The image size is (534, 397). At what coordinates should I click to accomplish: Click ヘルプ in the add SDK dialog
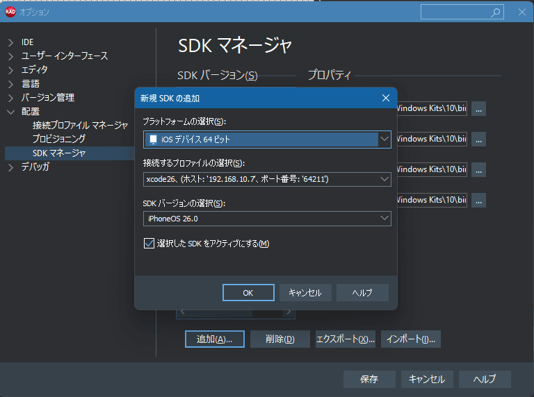click(362, 293)
